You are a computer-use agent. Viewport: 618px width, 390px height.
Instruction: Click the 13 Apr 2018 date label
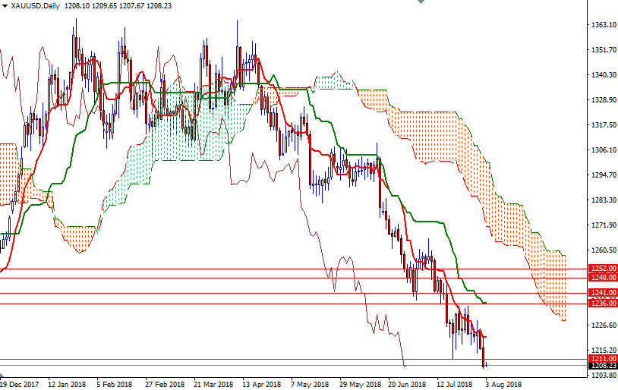click(x=260, y=384)
